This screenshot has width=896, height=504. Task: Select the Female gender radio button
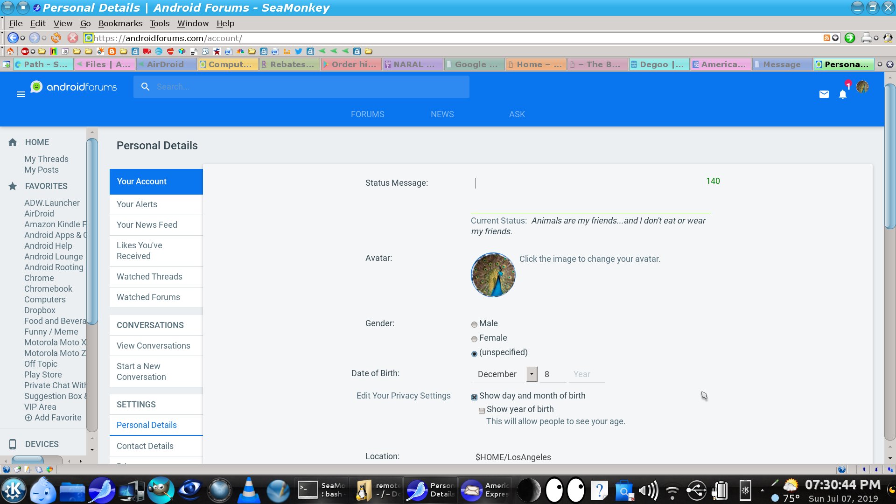474,339
